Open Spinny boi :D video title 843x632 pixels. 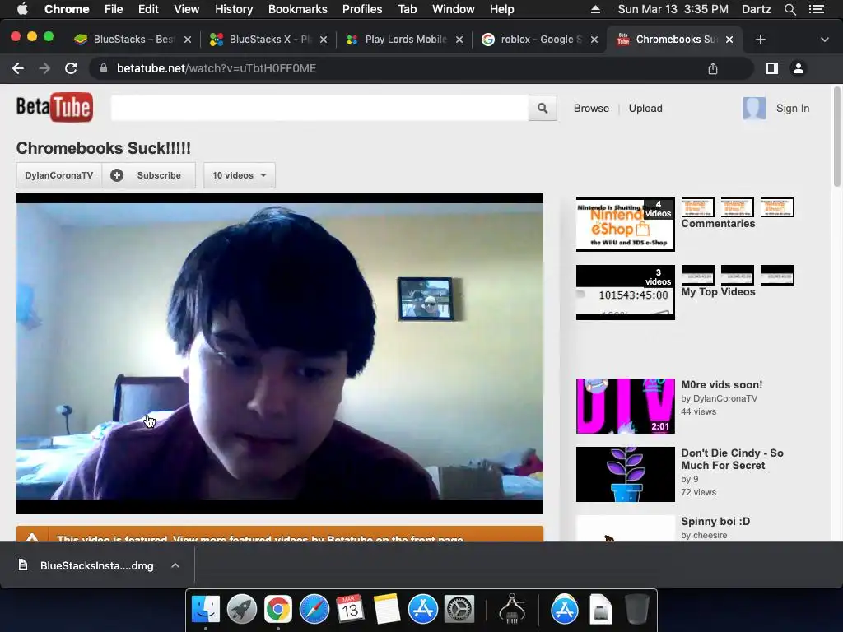click(x=715, y=521)
